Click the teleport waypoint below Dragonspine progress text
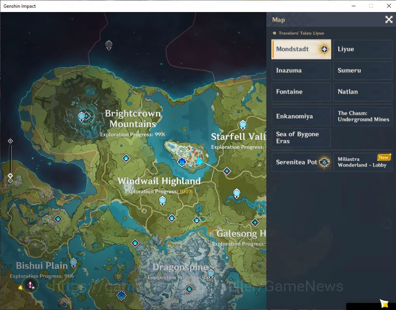The image size is (396, 310). [189, 289]
